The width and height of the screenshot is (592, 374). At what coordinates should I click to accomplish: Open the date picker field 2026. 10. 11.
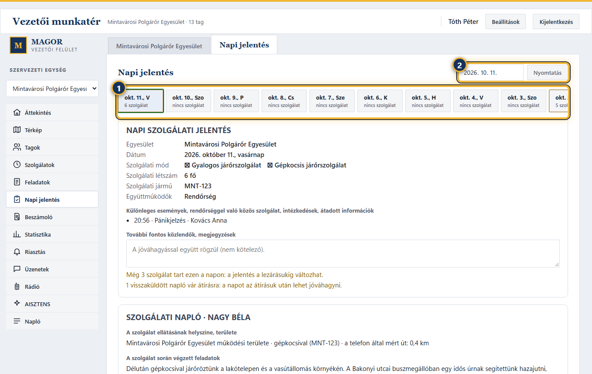(x=490, y=73)
